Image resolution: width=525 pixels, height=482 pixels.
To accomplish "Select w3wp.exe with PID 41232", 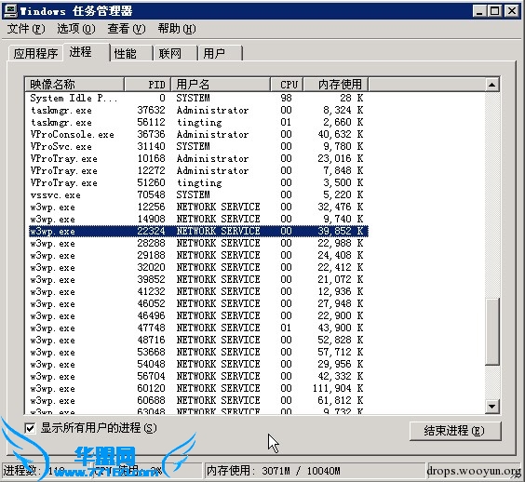I will pos(198,291).
